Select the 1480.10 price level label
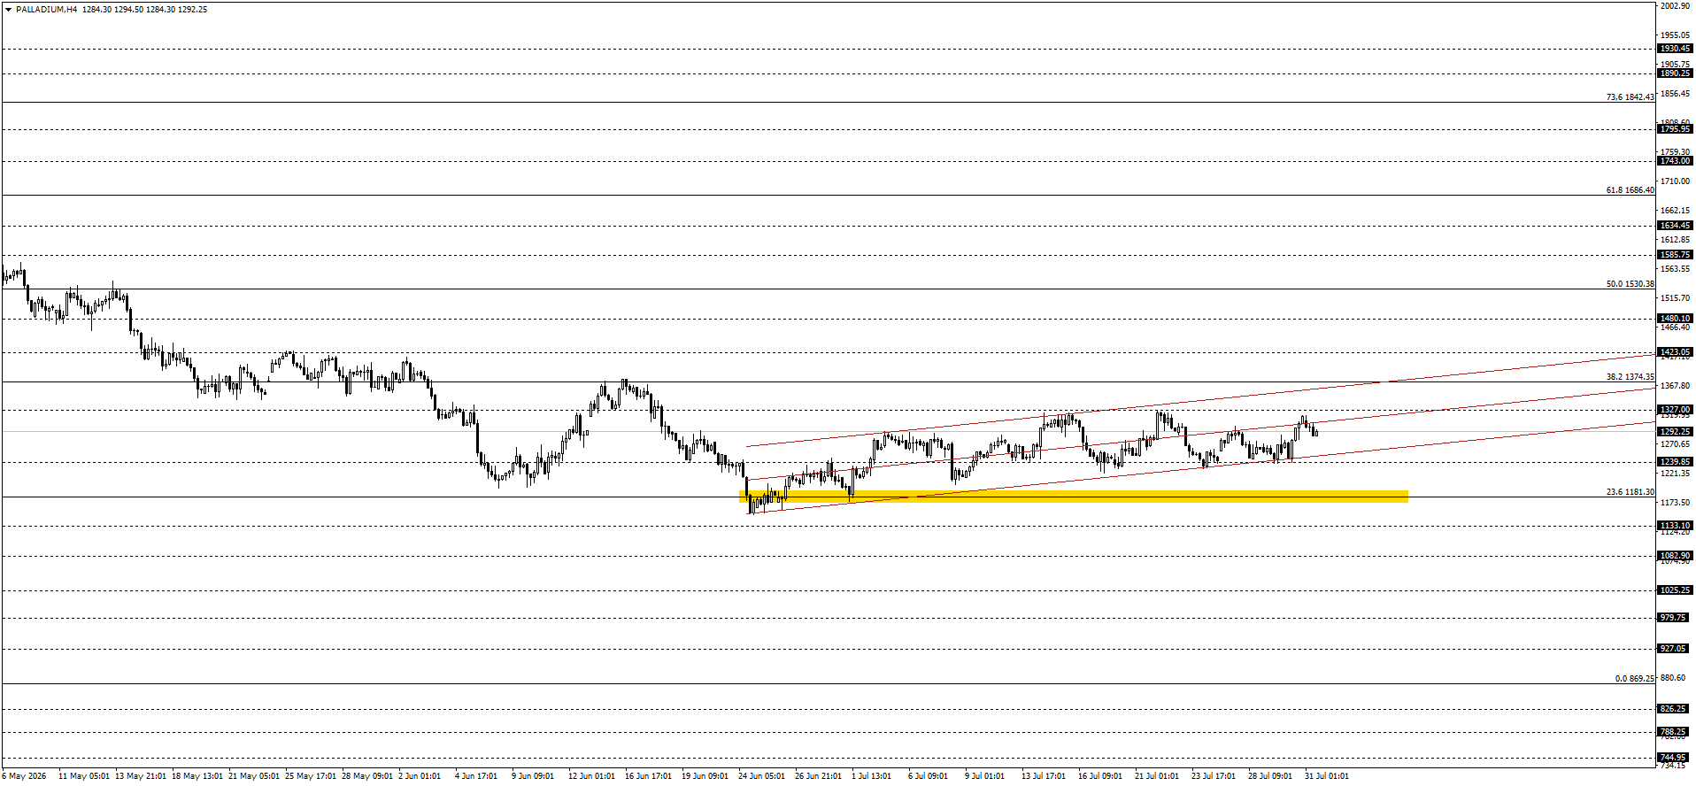 tap(1675, 319)
